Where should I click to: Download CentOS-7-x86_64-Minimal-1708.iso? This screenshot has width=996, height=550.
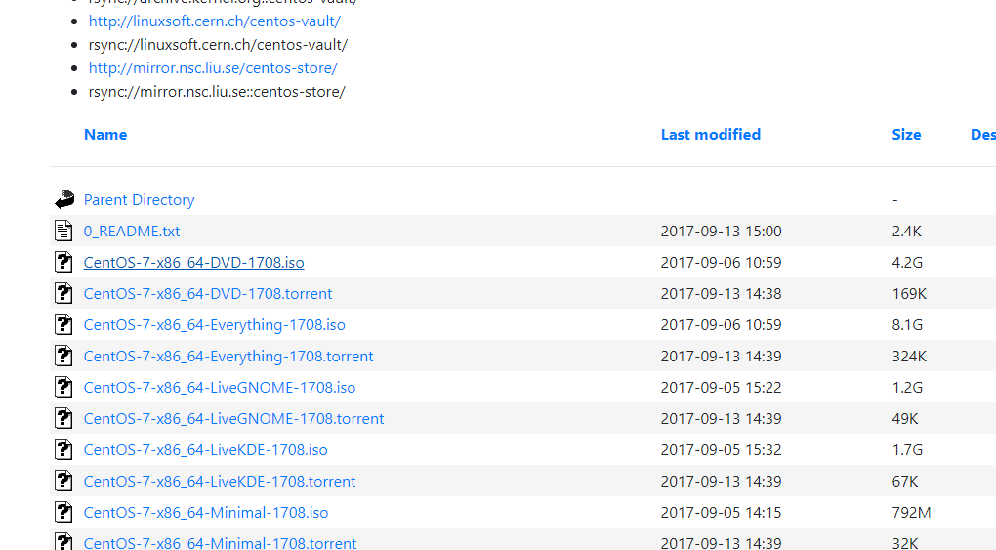[206, 512]
